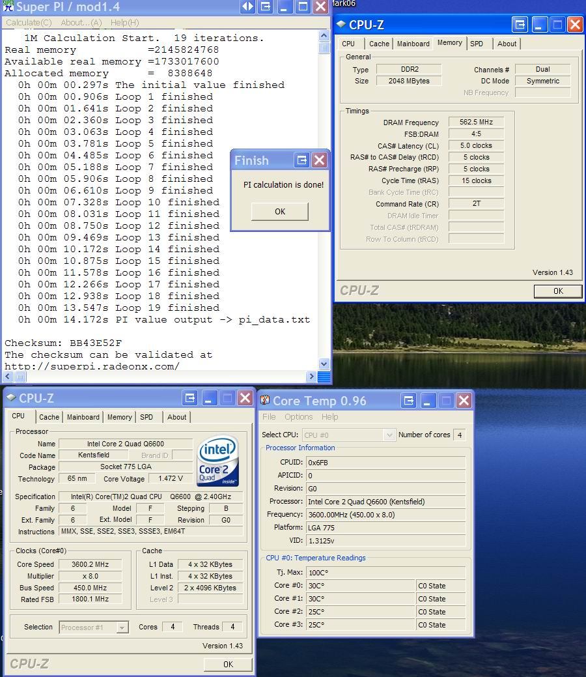Click the Name field Intel Core 2 Quad Q6600

tap(126, 444)
